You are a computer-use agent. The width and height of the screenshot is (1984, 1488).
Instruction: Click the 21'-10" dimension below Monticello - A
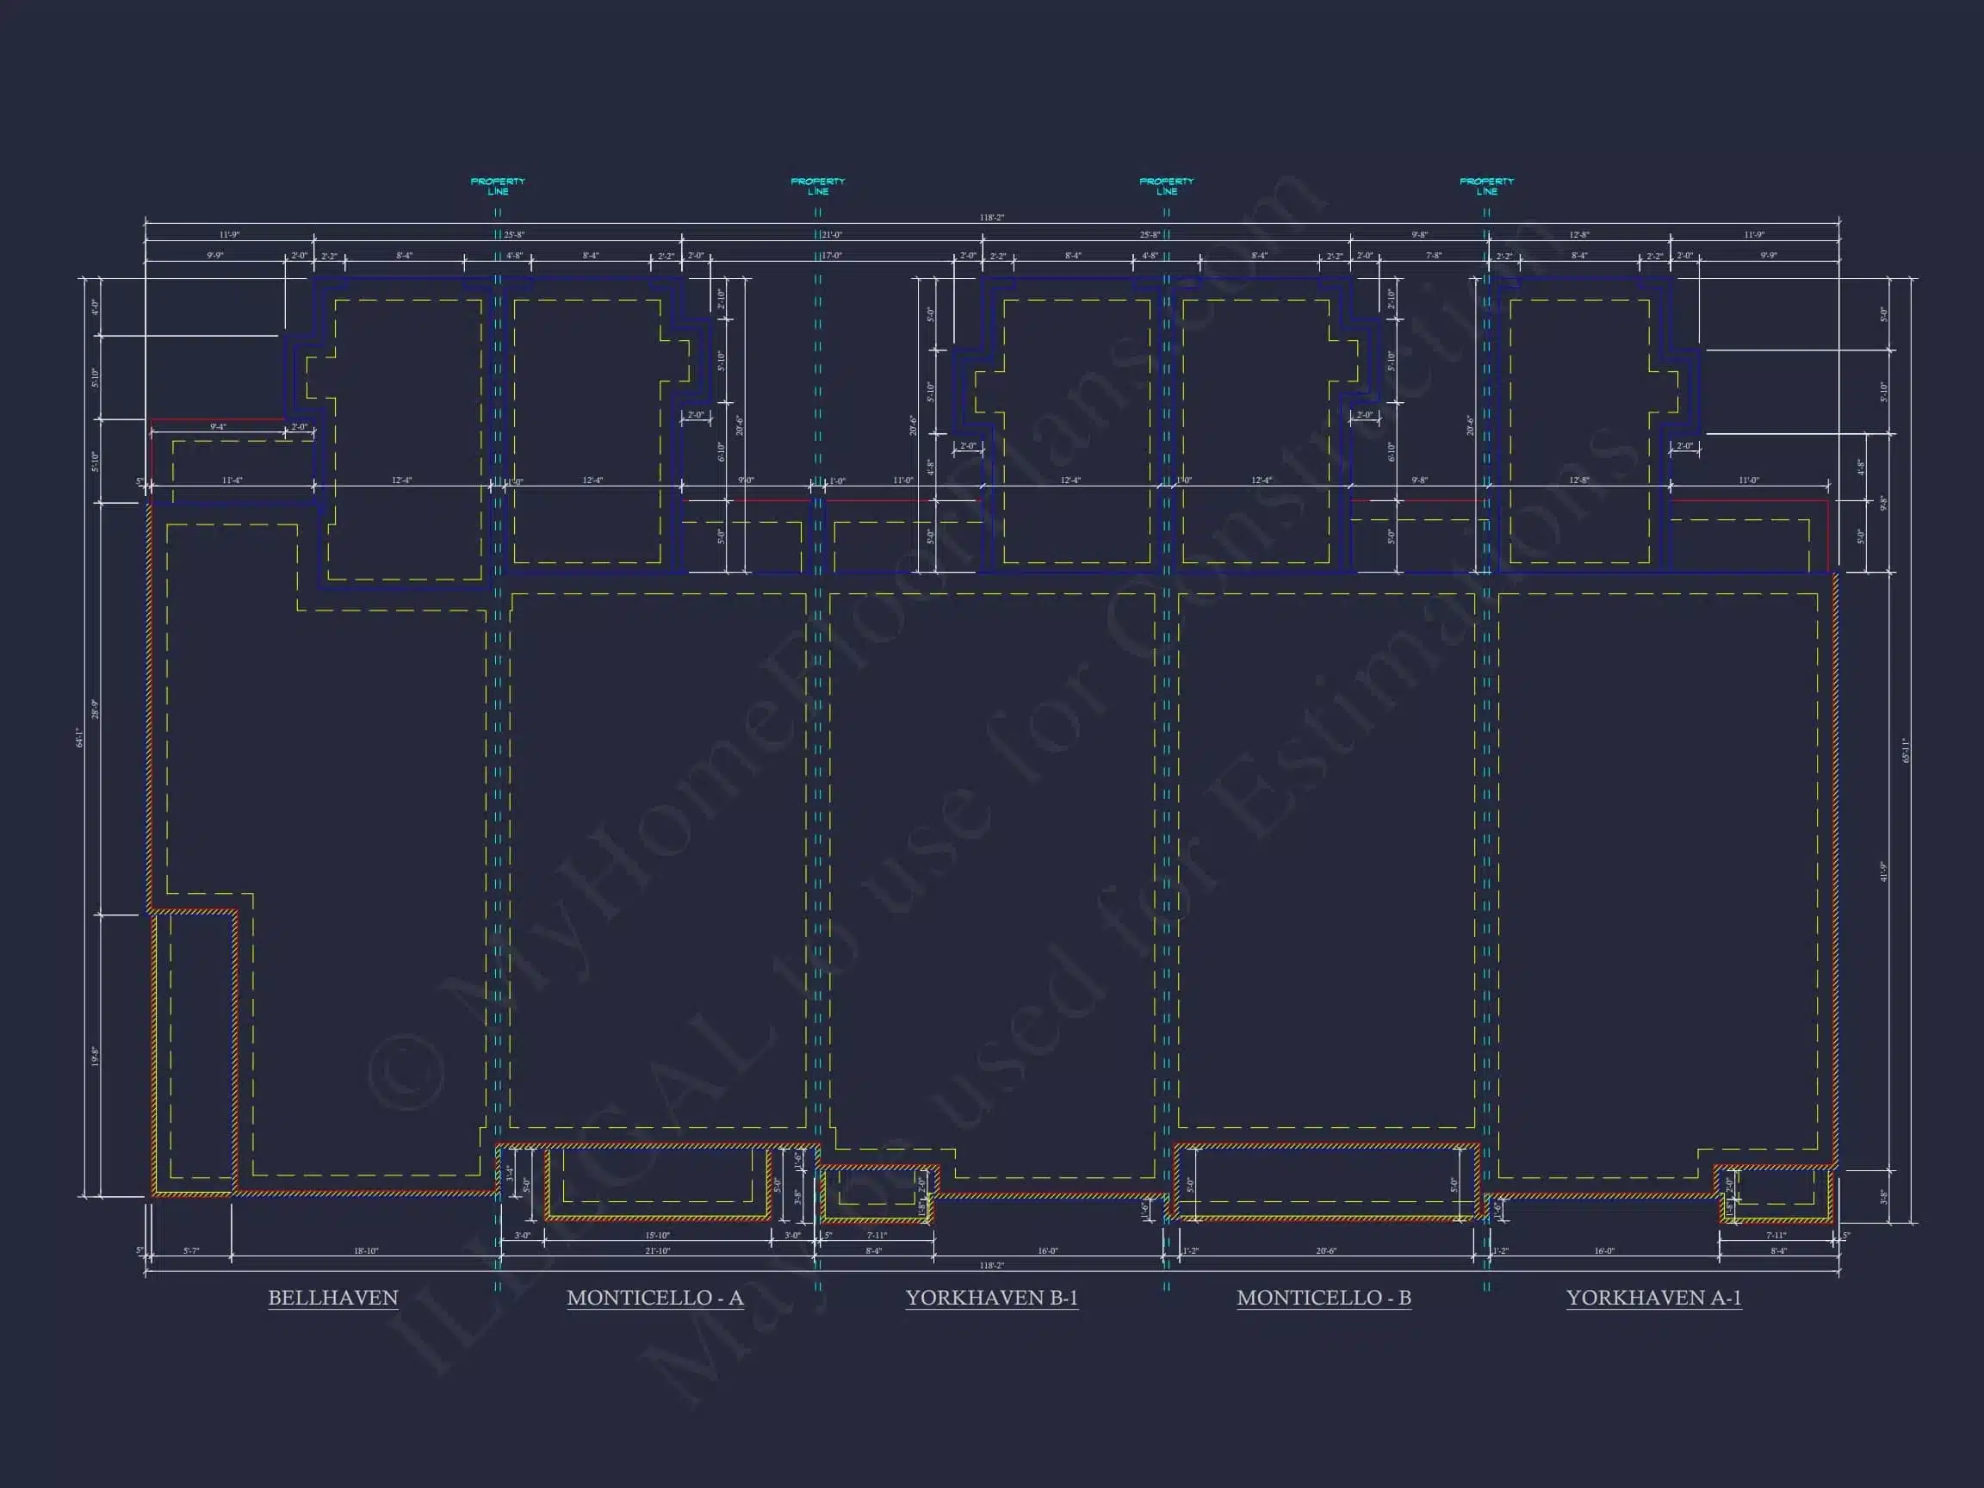[657, 1250]
